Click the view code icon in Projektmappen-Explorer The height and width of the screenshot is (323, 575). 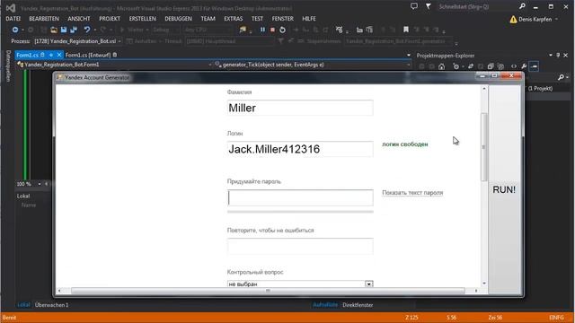[x=514, y=66]
